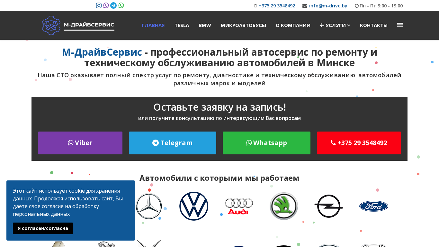Click the blue Telegram button
The width and height of the screenshot is (439, 247).
(173, 143)
